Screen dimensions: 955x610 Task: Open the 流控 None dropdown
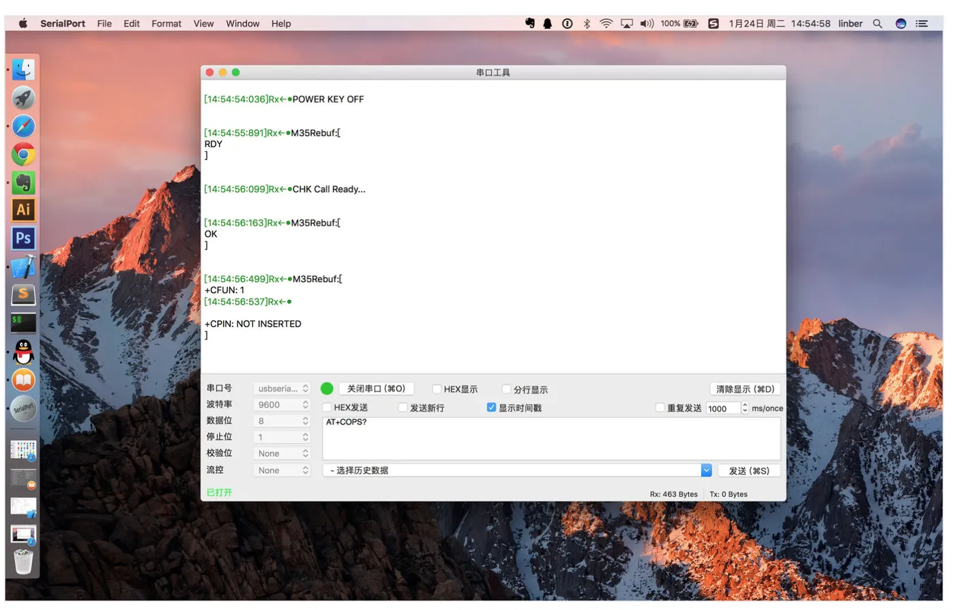pos(282,470)
